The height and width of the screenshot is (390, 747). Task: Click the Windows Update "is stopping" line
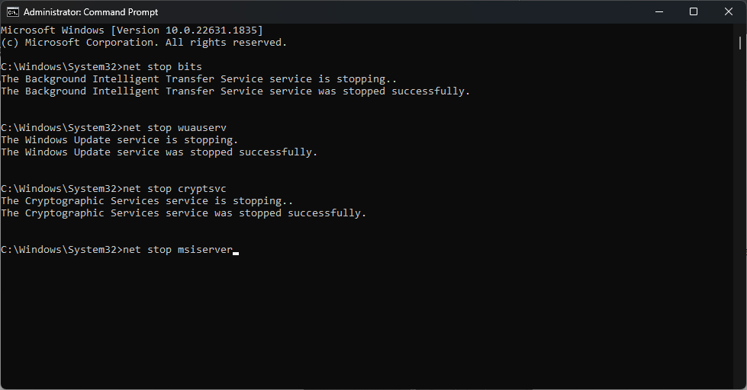pos(120,140)
